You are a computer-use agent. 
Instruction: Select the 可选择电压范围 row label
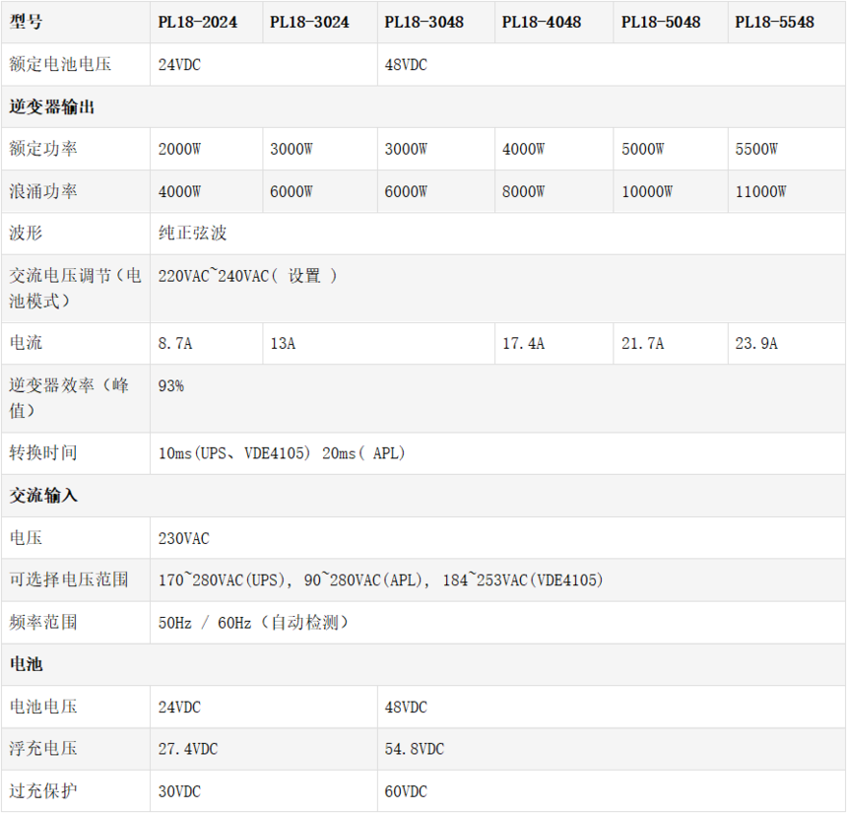click(69, 579)
